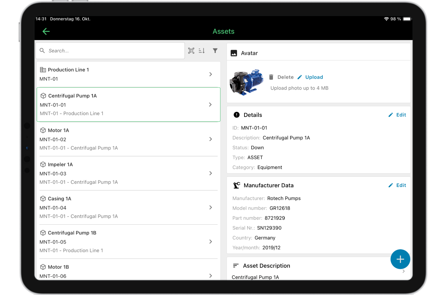Tap the blue plus add button
Image resolution: width=445 pixels, height=295 pixels.
(x=400, y=259)
